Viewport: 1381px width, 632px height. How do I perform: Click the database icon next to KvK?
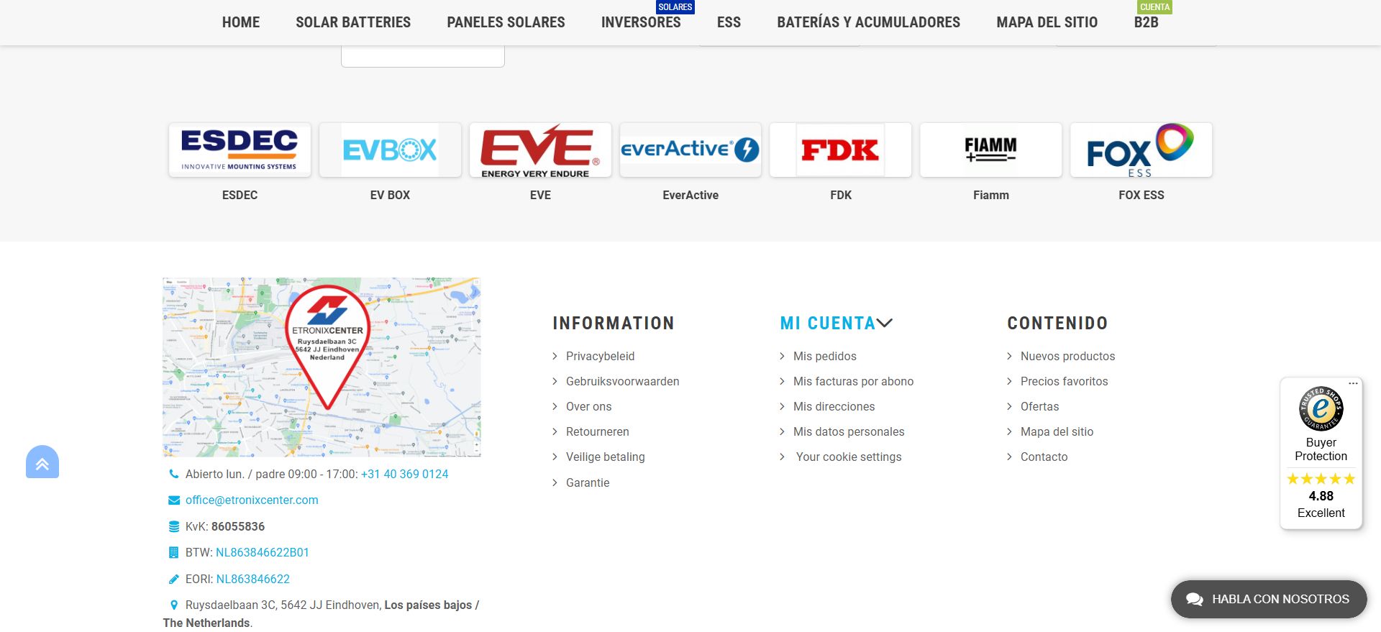point(173,527)
